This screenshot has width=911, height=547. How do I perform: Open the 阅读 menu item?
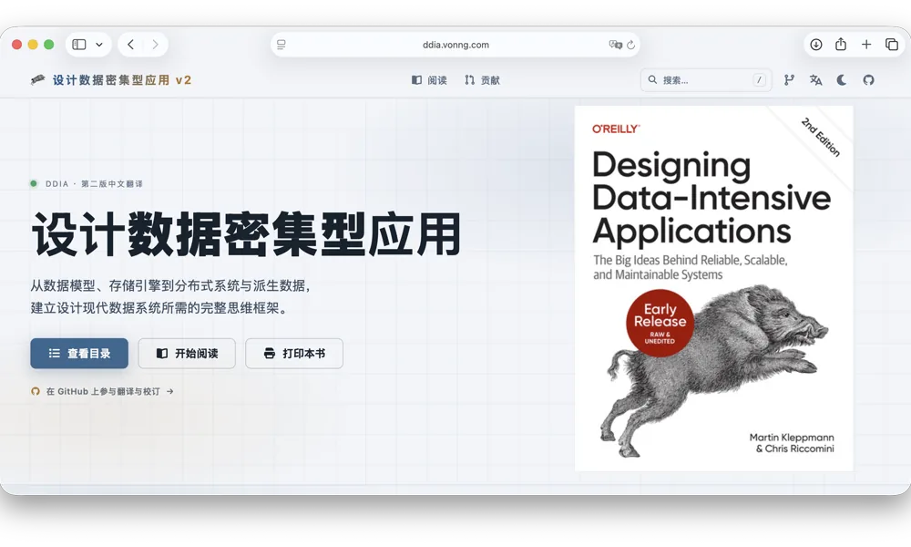[429, 80]
